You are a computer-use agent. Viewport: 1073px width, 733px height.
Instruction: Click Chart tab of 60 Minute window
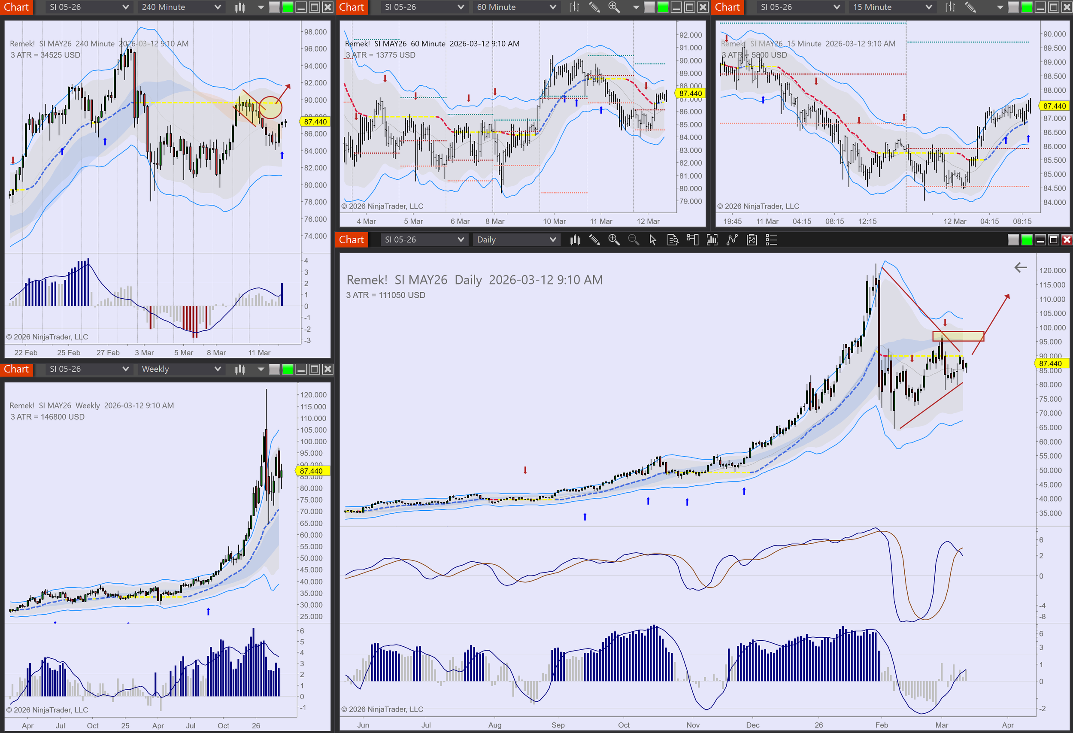click(352, 7)
